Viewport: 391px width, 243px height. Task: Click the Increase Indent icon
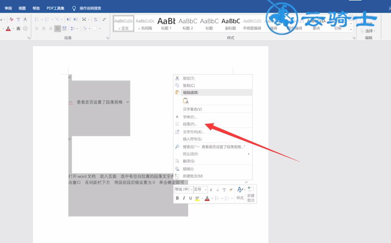[75, 20]
